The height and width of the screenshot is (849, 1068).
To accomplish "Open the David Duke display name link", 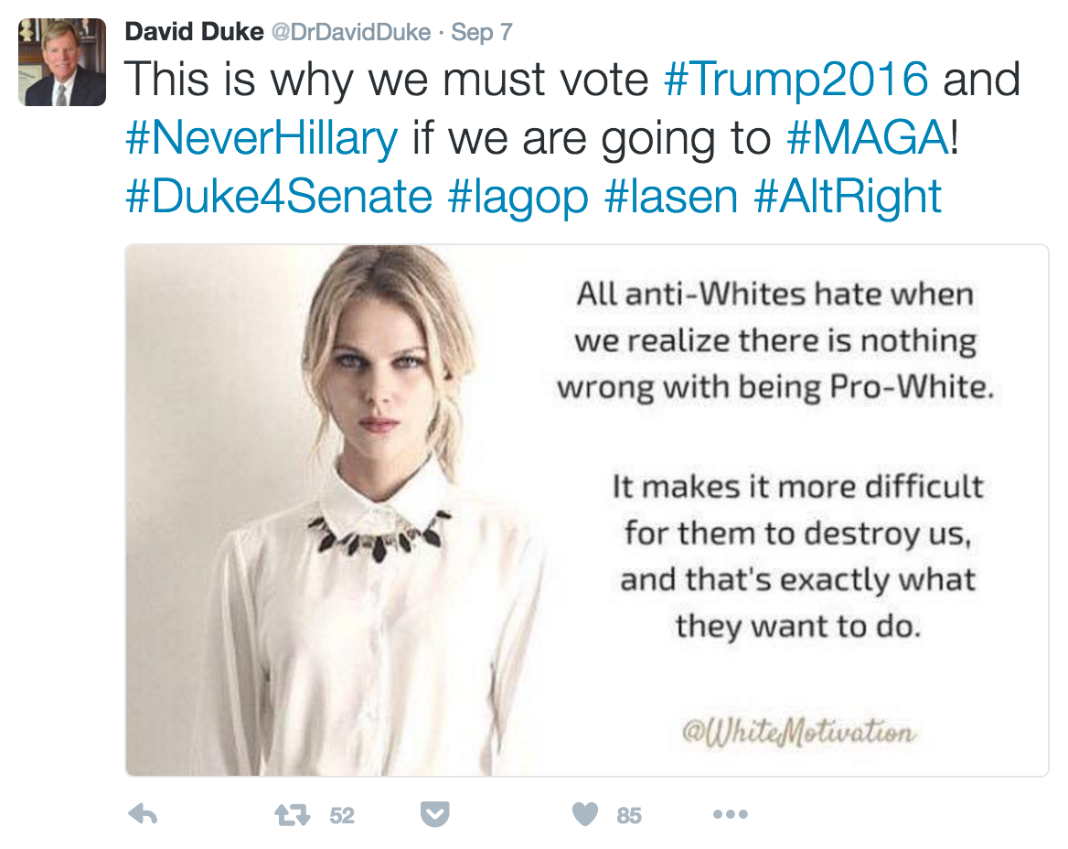I will pos(194,32).
